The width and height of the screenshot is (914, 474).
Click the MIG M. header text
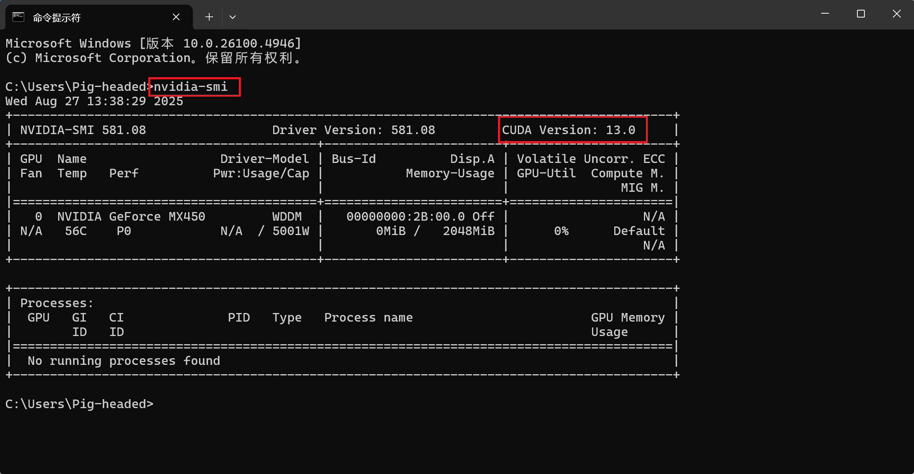643,187
